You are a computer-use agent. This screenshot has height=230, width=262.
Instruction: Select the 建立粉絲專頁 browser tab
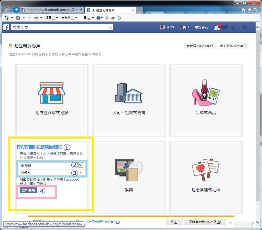(110, 10)
